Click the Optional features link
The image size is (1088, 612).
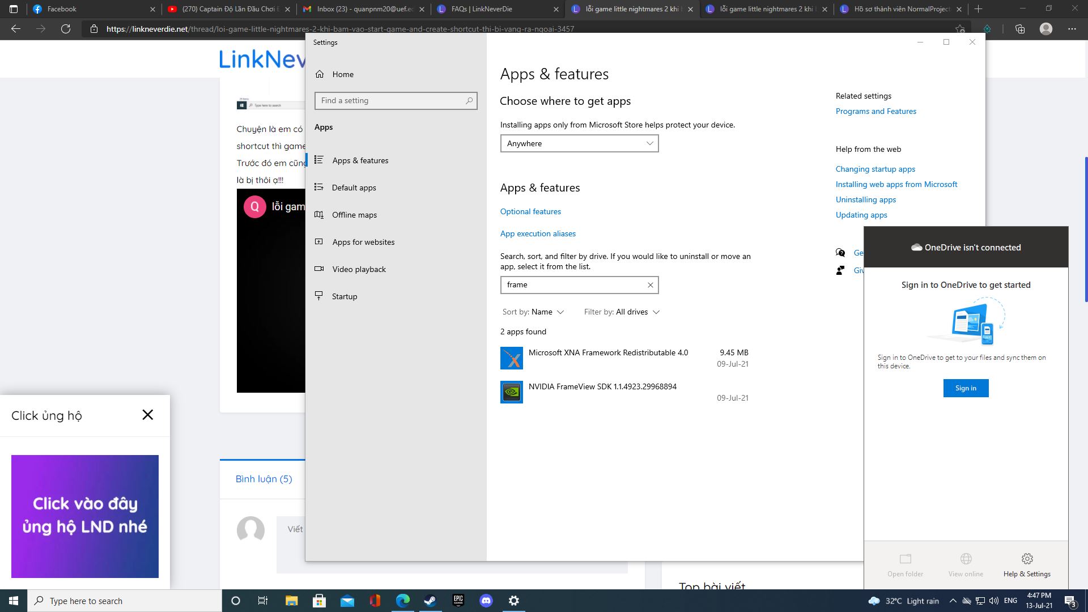click(530, 211)
